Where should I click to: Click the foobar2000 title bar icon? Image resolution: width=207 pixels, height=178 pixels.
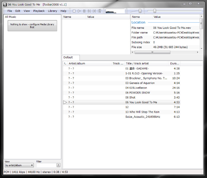coord(5,4)
